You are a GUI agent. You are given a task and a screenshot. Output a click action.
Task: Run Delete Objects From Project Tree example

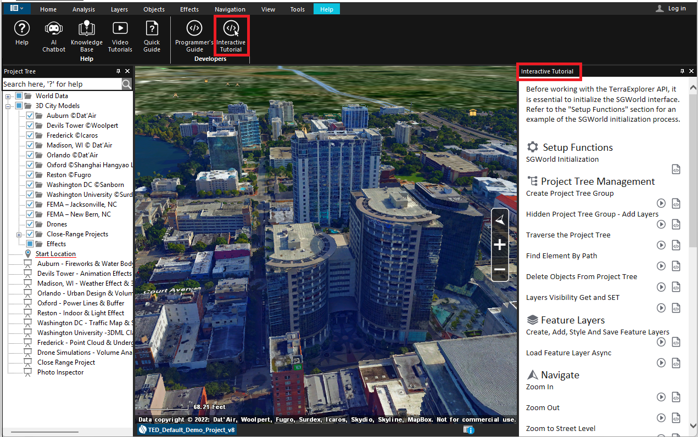pyautogui.click(x=661, y=287)
